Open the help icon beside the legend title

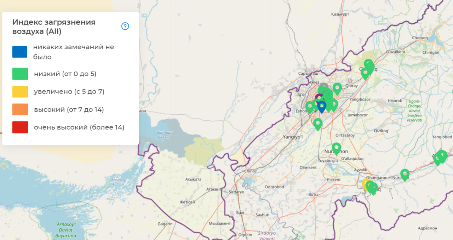pos(125,26)
